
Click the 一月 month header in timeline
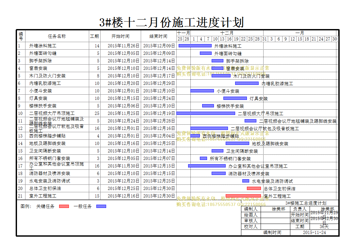(x=299, y=33)
